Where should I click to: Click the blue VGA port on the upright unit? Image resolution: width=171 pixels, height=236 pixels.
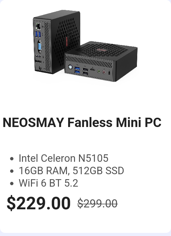pos(39,47)
